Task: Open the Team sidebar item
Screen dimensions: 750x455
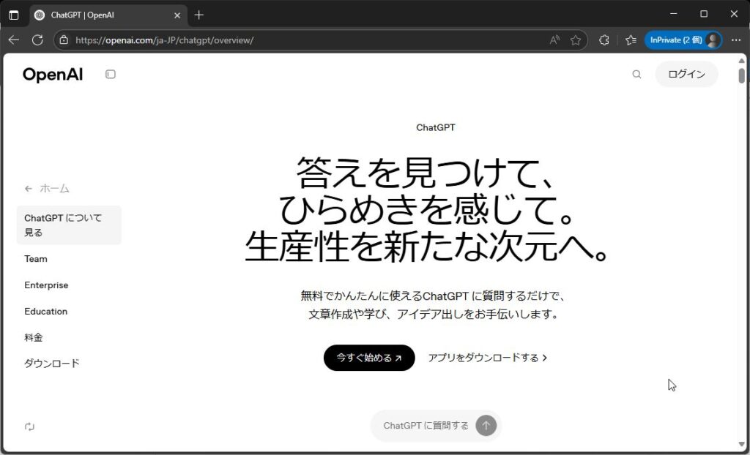Action: click(x=36, y=259)
